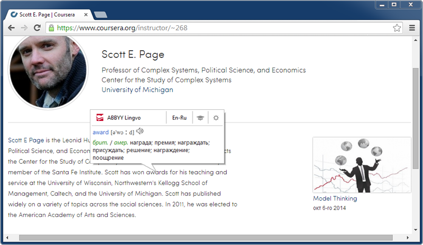Maximize the browser window
The height and width of the screenshot is (245, 423).
(394, 5)
